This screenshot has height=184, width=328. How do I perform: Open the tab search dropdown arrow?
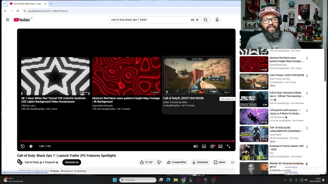point(5,4)
